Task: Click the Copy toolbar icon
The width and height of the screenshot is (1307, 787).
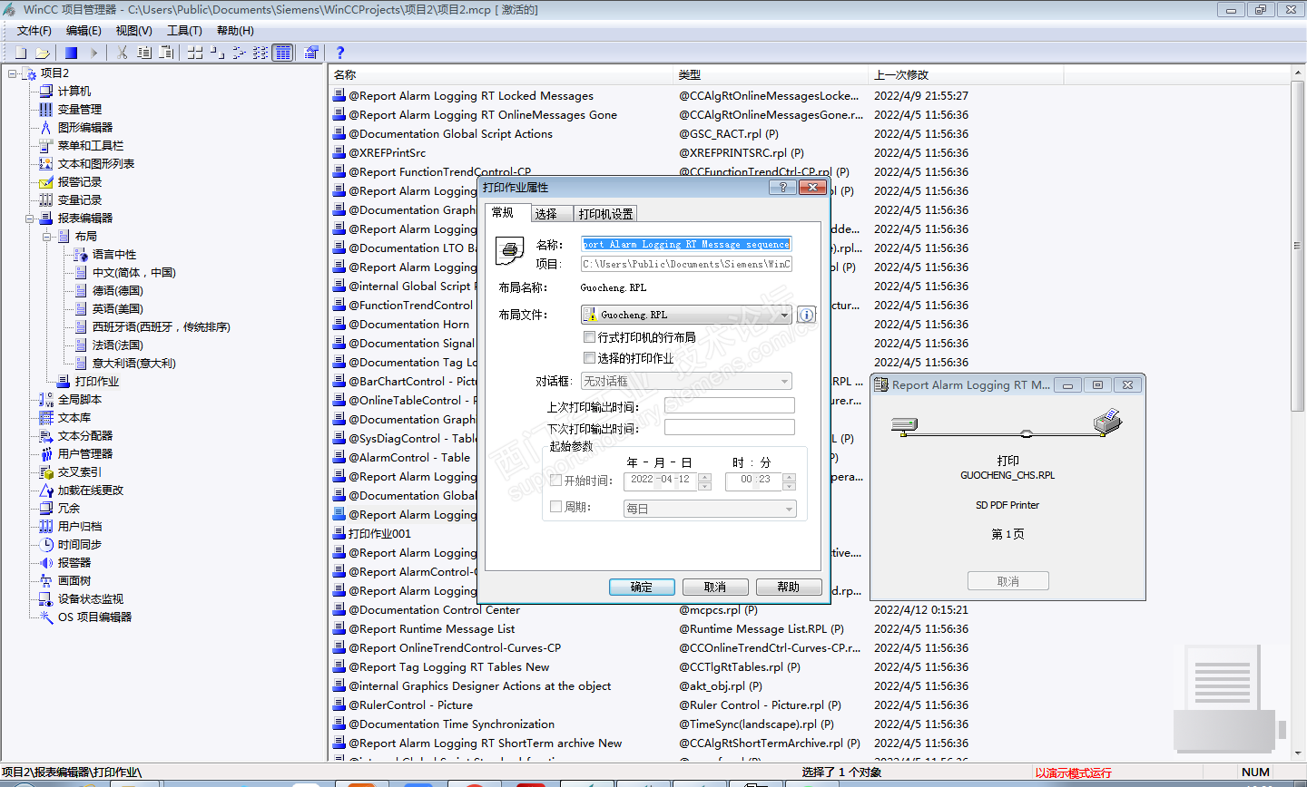Action: pyautogui.click(x=144, y=53)
